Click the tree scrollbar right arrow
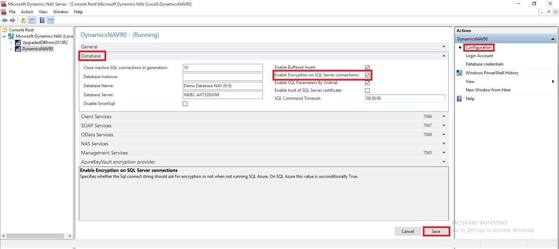Image resolution: width=559 pixels, height=249 pixels. pyautogui.click(x=70, y=236)
